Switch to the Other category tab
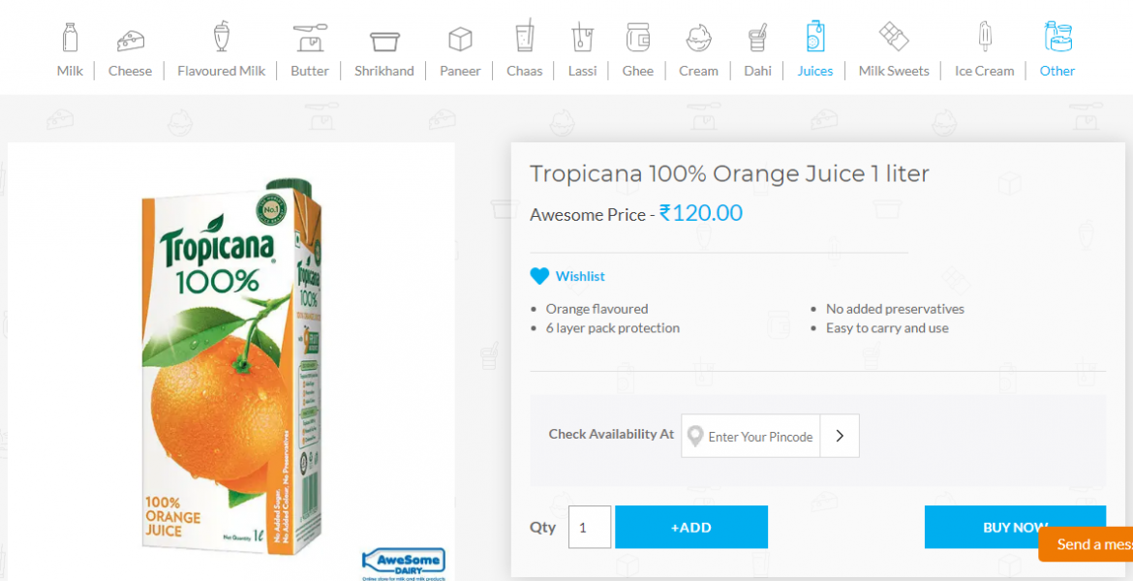This screenshot has height=581, width=1133. coord(1057,71)
